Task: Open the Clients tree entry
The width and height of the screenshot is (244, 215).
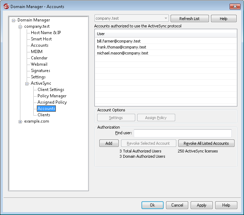Action: click(44, 115)
